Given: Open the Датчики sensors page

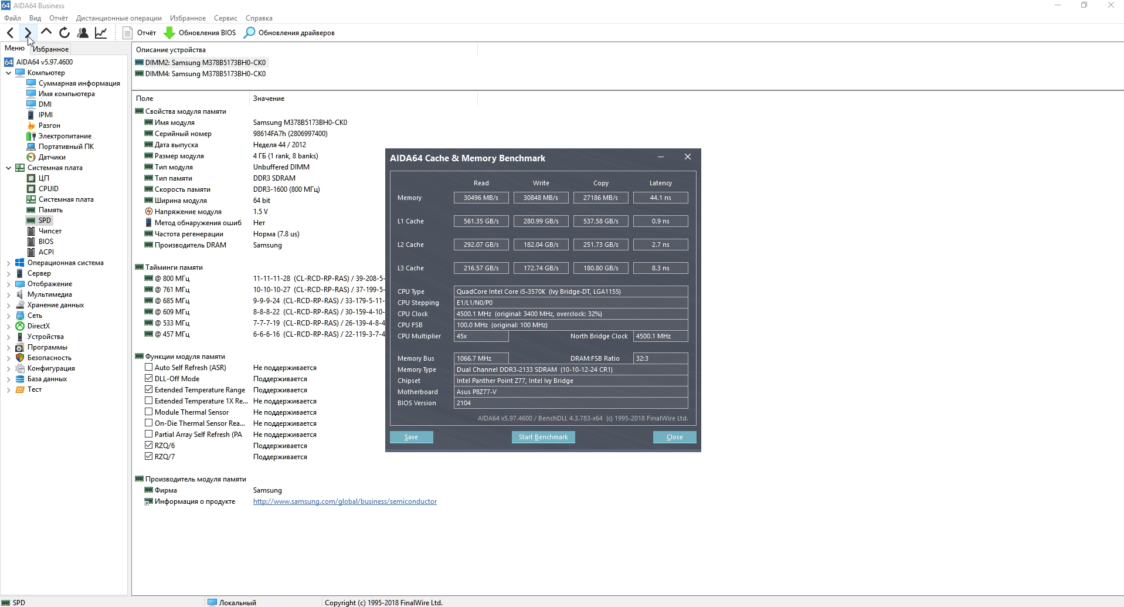Looking at the screenshot, I should pos(46,157).
